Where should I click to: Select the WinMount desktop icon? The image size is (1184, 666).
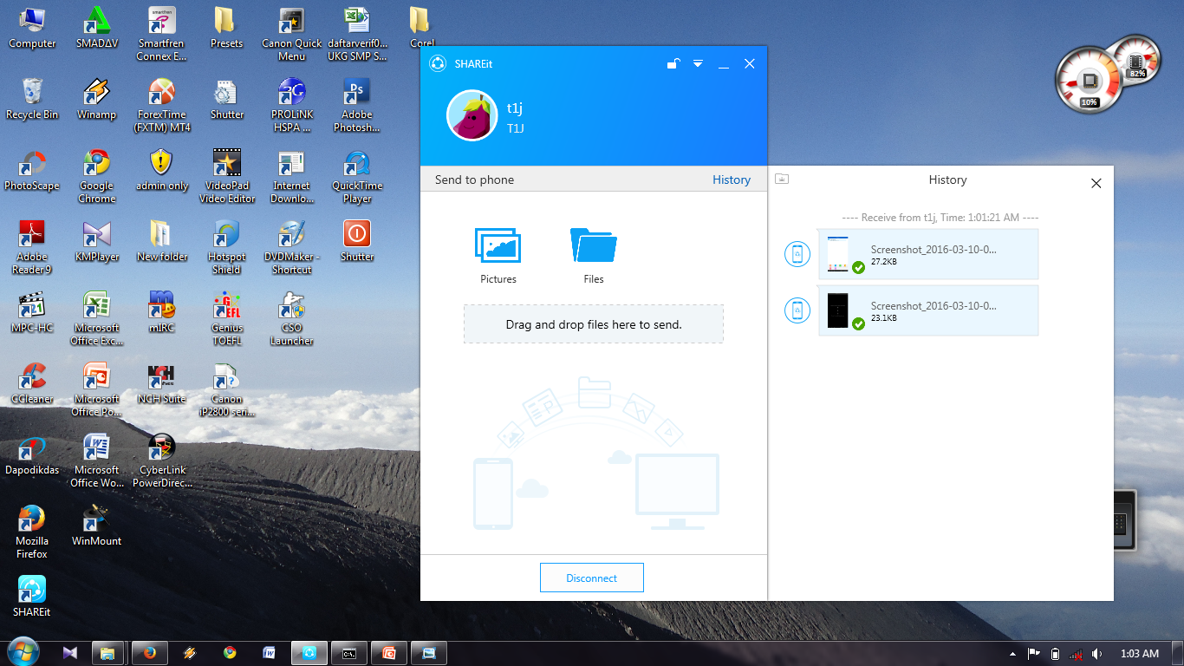click(97, 526)
